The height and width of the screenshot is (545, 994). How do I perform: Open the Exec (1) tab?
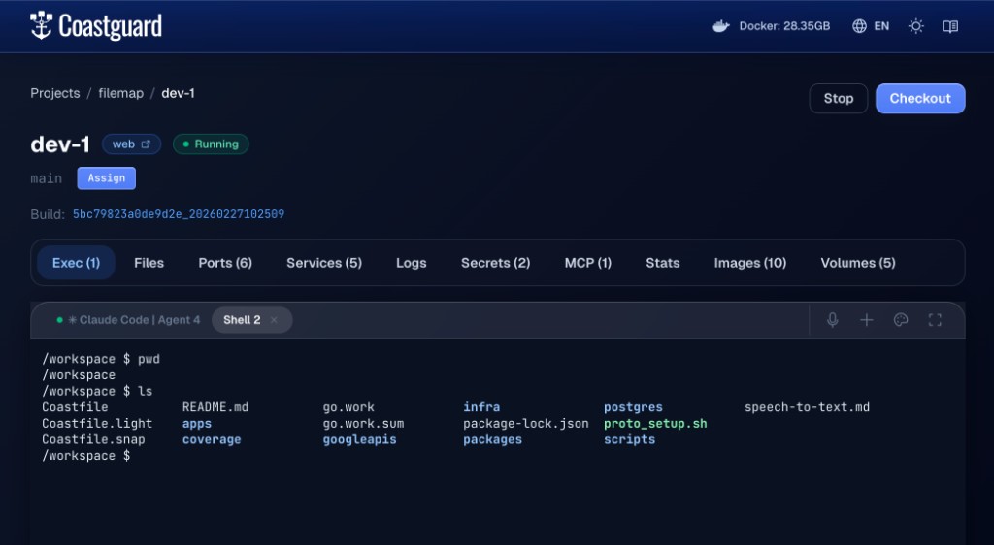pos(76,263)
